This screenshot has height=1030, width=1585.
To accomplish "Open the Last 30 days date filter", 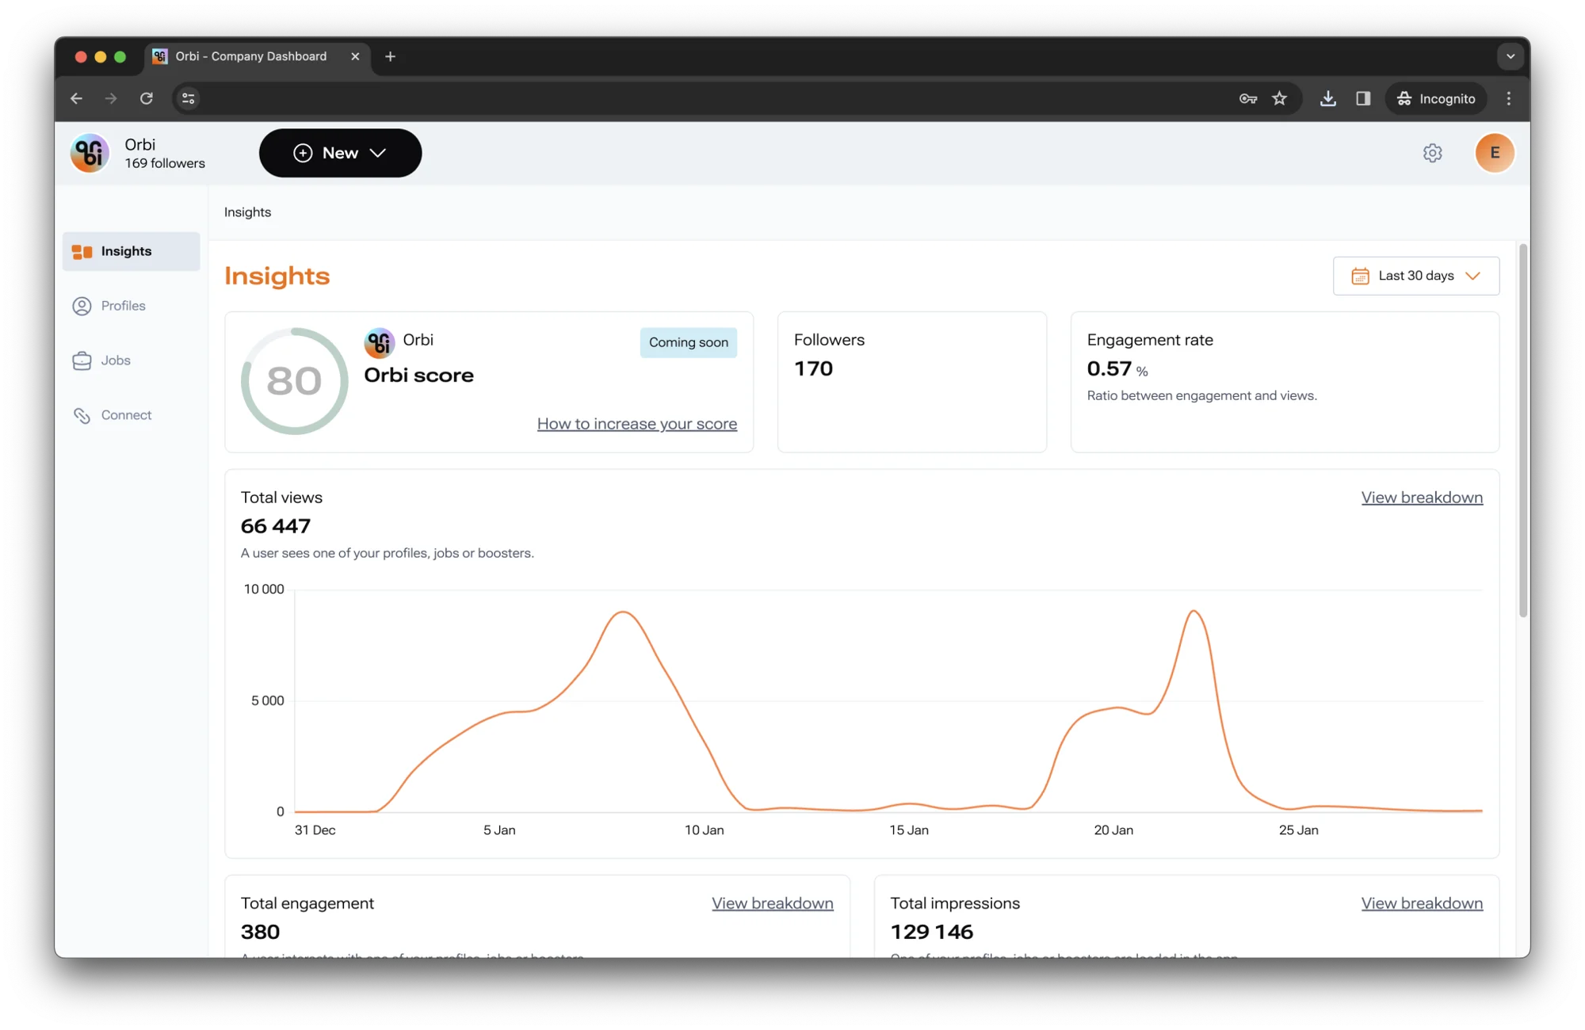I will point(1415,276).
